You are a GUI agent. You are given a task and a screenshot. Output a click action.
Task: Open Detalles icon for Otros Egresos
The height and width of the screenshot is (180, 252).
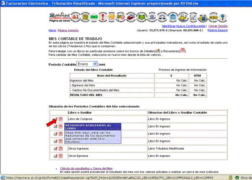pos(55,156)
